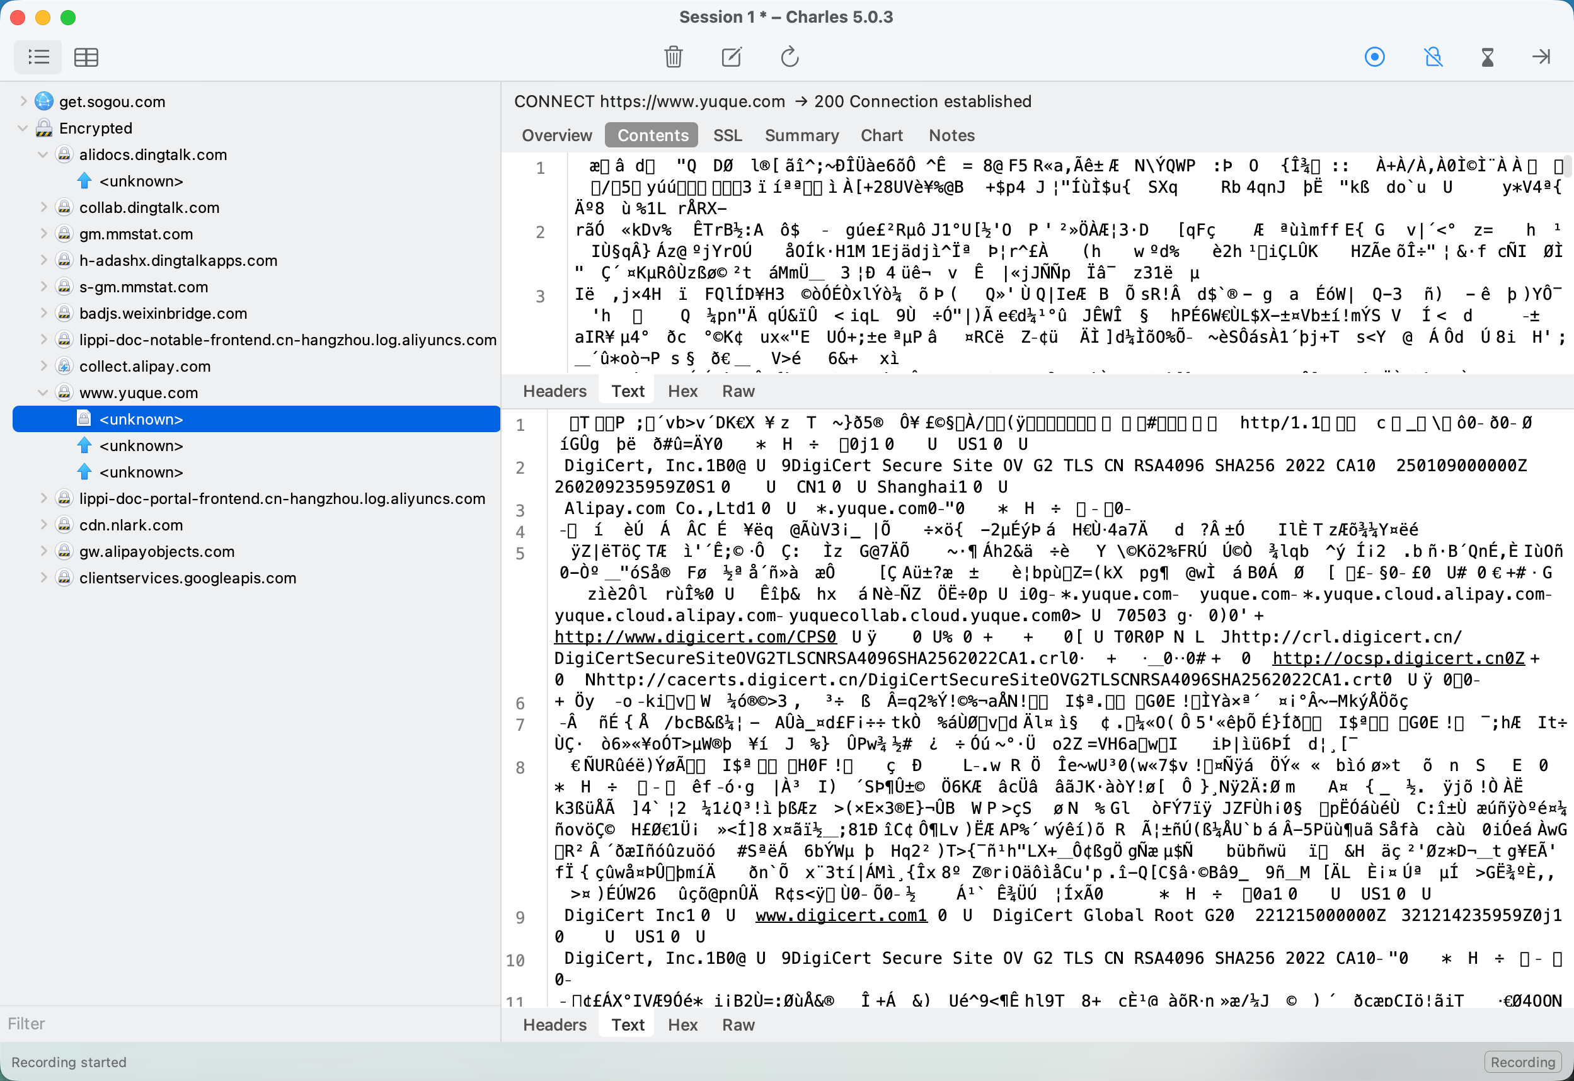1574x1081 pixels.
Task: Clear session with trash icon
Action: (x=673, y=57)
